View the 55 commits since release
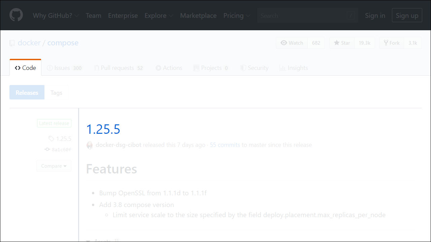 [225, 145]
